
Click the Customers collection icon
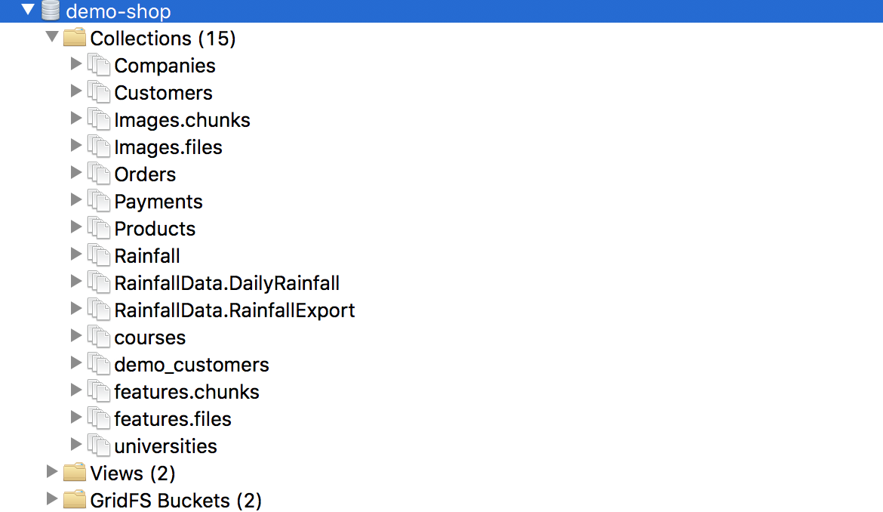pyautogui.click(x=100, y=92)
